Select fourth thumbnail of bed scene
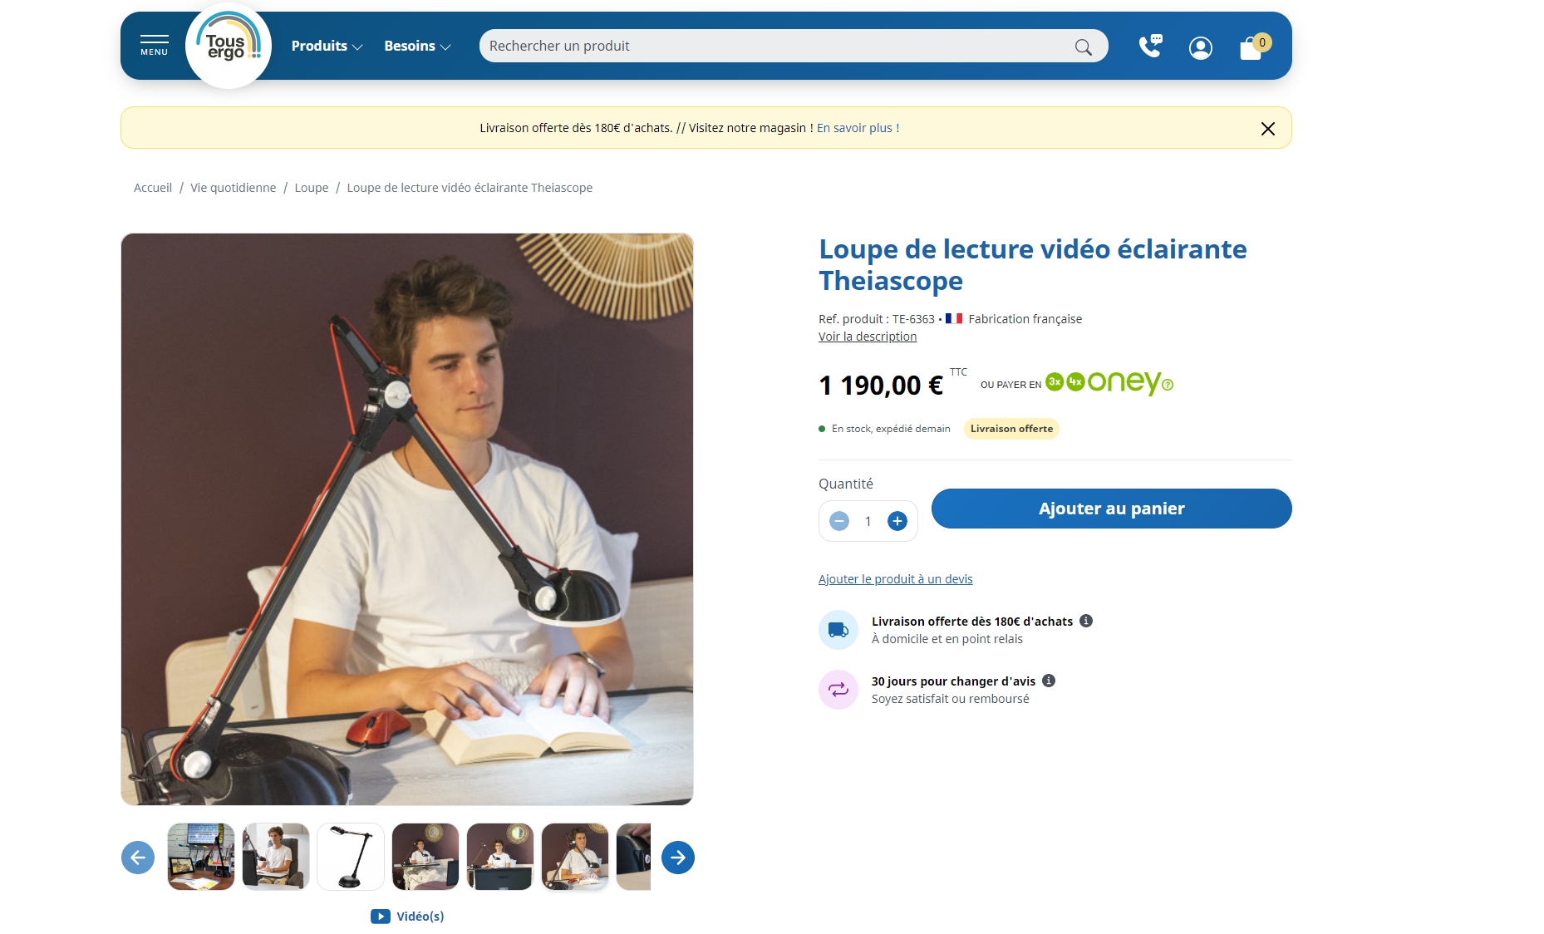This screenshot has height=934, width=1544. click(x=425, y=857)
